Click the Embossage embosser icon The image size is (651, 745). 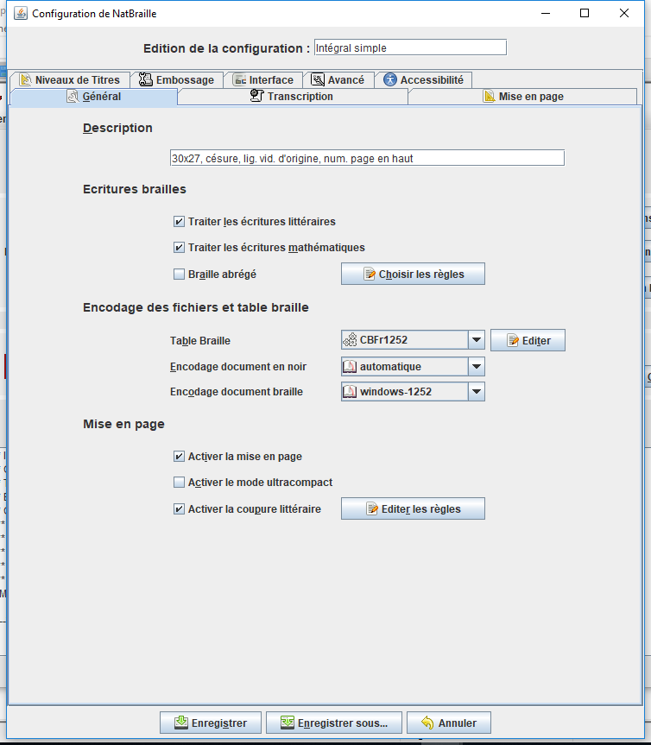145,79
